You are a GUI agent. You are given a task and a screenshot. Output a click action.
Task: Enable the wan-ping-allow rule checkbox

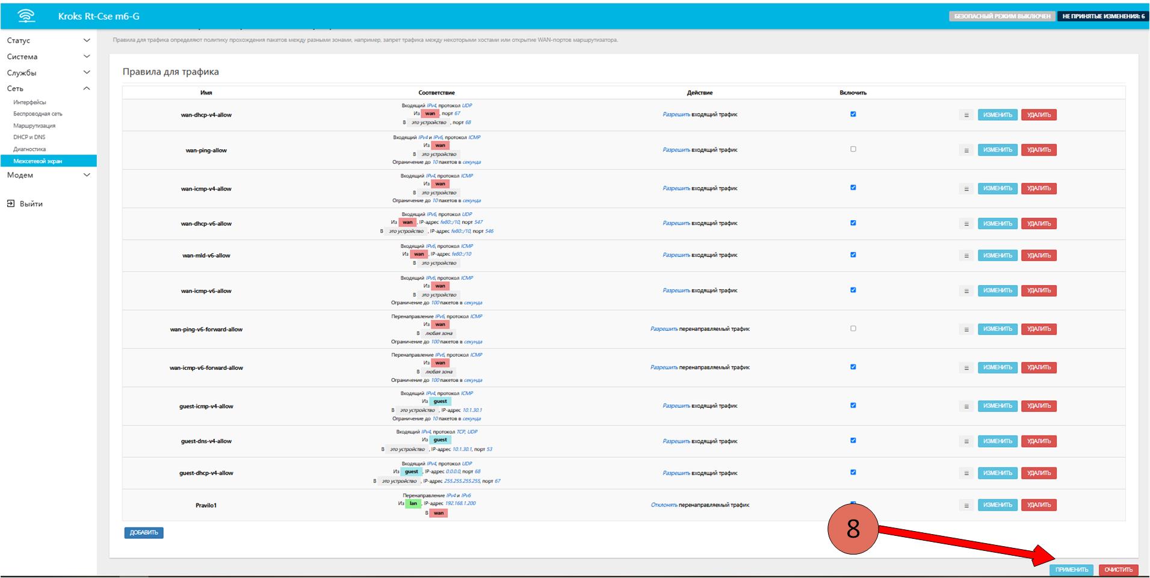tap(853, 149)
